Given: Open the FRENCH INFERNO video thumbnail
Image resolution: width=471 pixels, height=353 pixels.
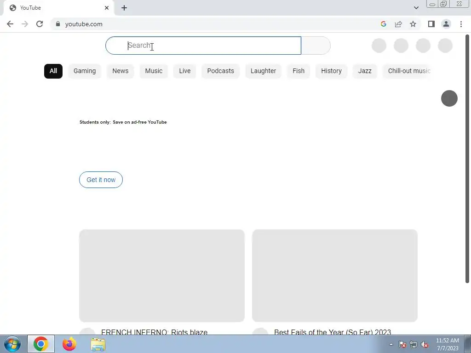Looking at the screenshot, I should click(x=162, y=276).
